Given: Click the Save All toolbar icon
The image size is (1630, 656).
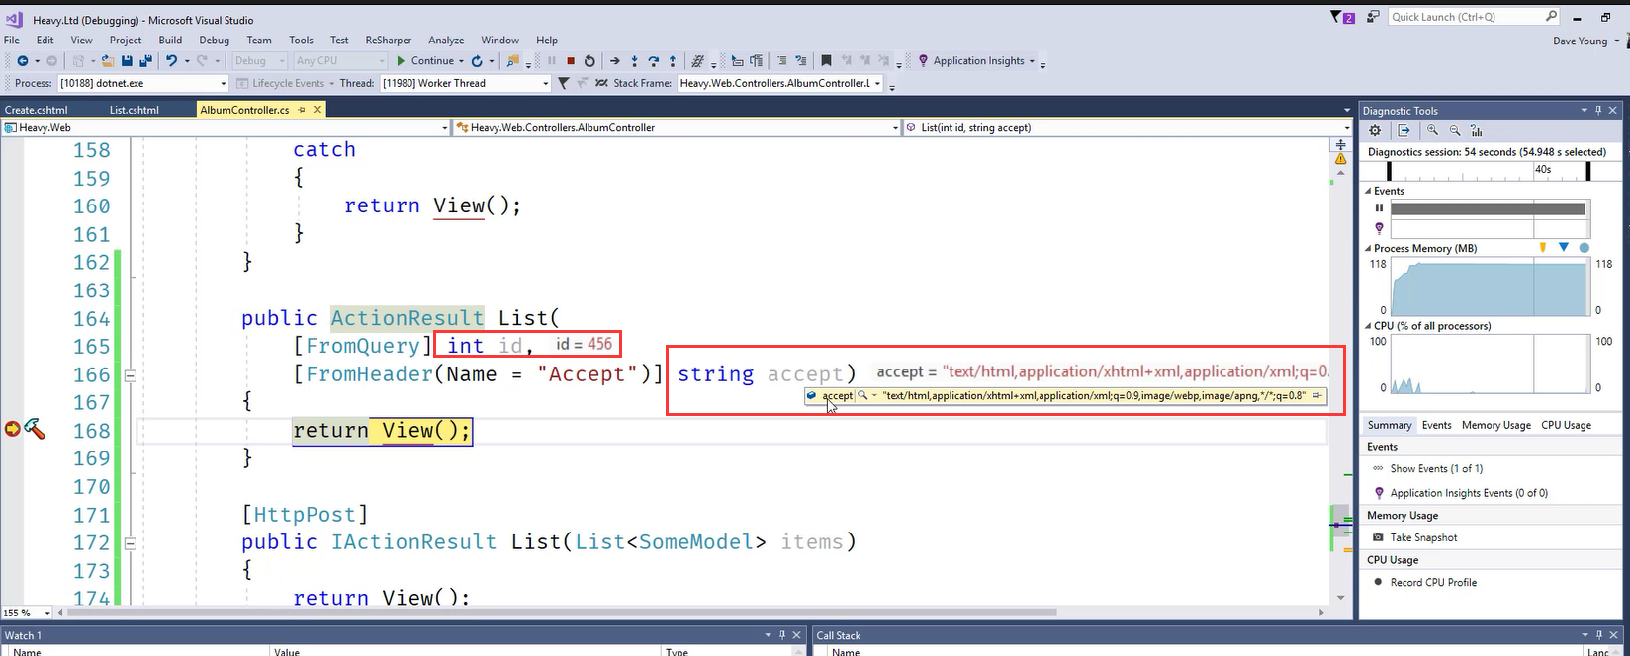Looking at the screenshot, I should 143,61.
